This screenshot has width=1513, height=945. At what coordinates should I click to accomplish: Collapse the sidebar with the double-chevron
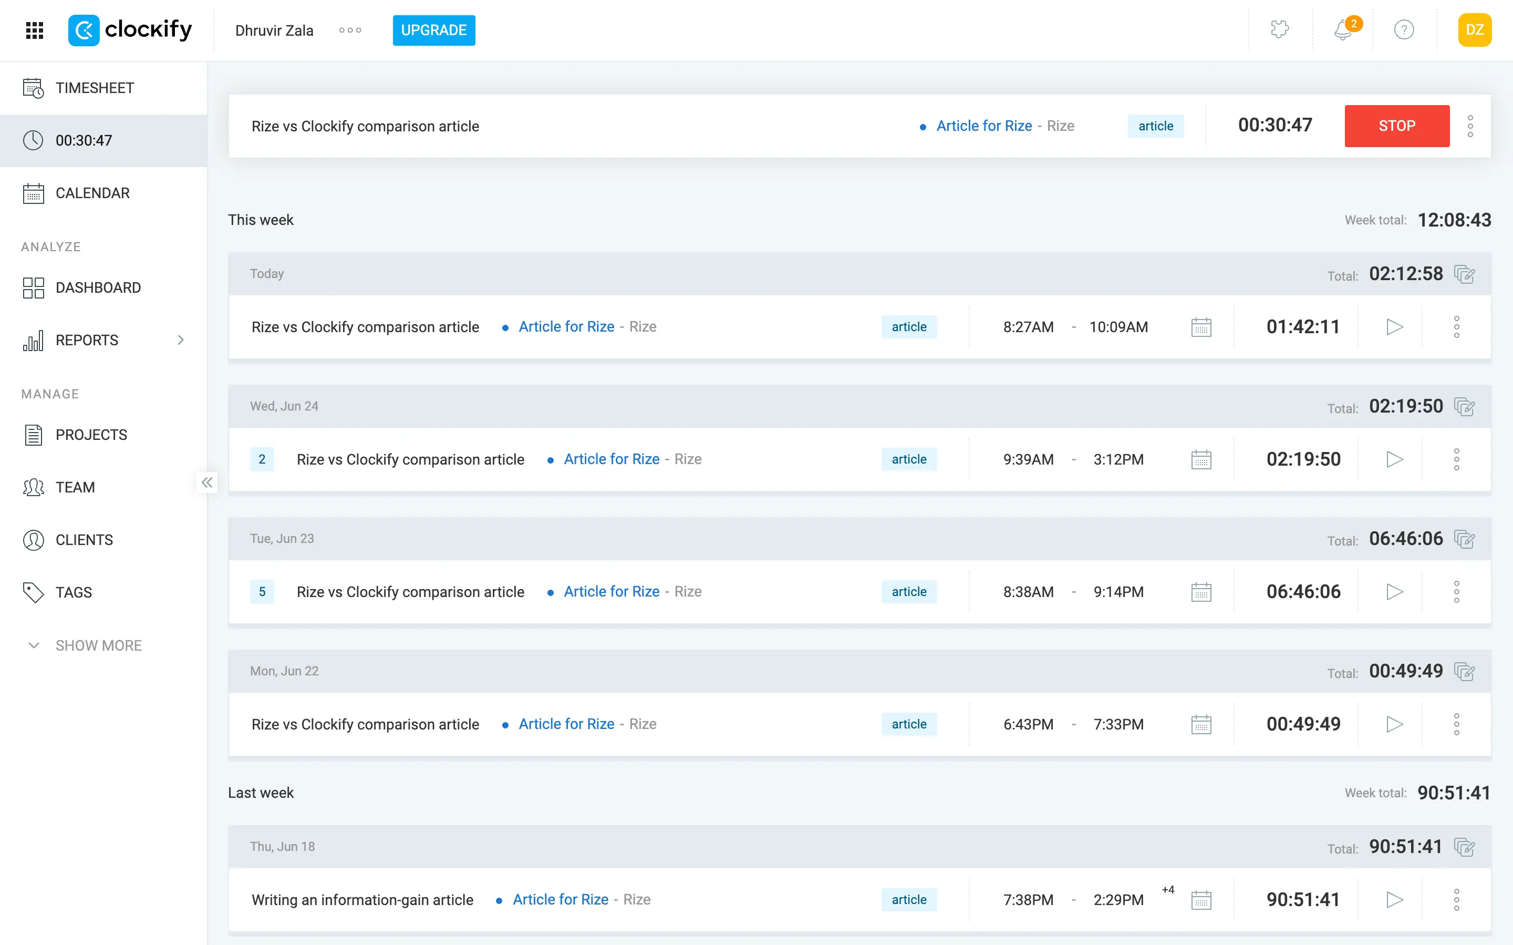pyautogui.click(x=207, y=482)
